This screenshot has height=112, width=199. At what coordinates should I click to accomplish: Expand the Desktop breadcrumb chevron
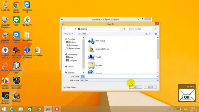(89, 29)
